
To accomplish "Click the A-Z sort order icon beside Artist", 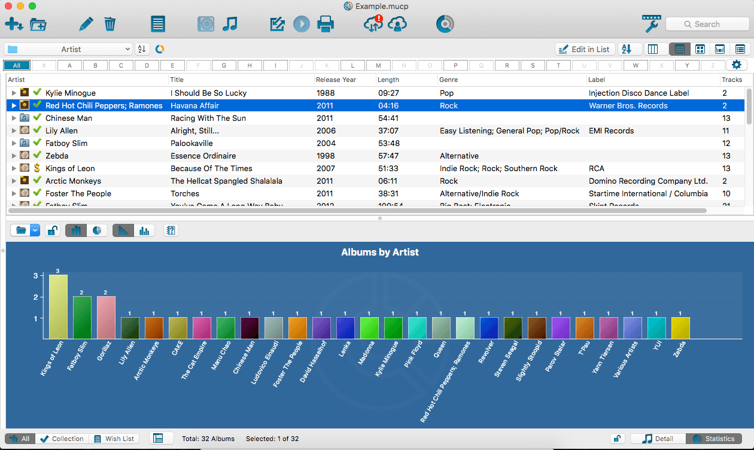I will point(142,49).
